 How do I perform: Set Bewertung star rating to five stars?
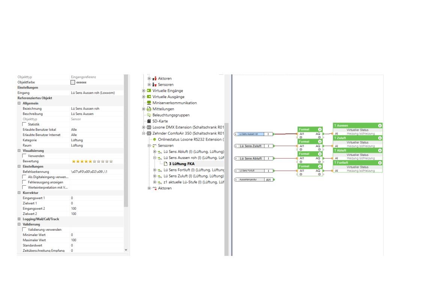(x=90, y=161)
